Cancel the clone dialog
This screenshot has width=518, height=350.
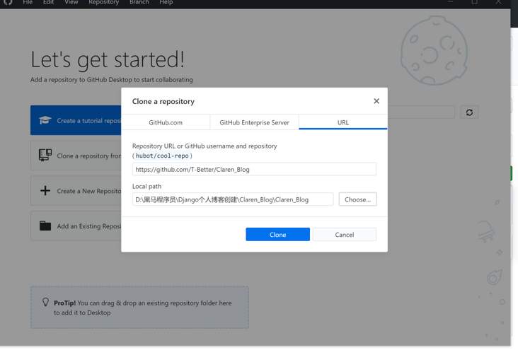click(344, 234)
